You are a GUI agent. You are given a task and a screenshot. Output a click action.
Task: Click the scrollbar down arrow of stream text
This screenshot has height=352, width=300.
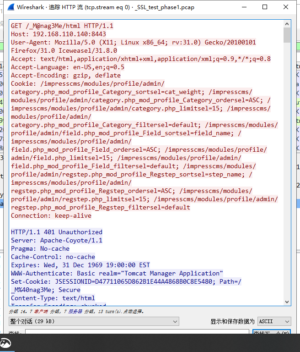287,302
